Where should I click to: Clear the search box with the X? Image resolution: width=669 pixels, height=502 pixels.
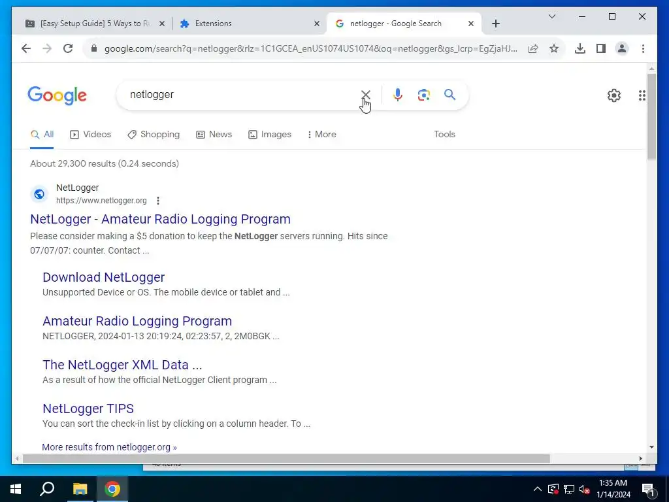pos(366,94)
